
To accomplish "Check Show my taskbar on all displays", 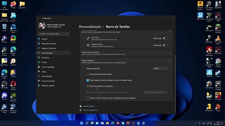I will (x=88, y=86).
